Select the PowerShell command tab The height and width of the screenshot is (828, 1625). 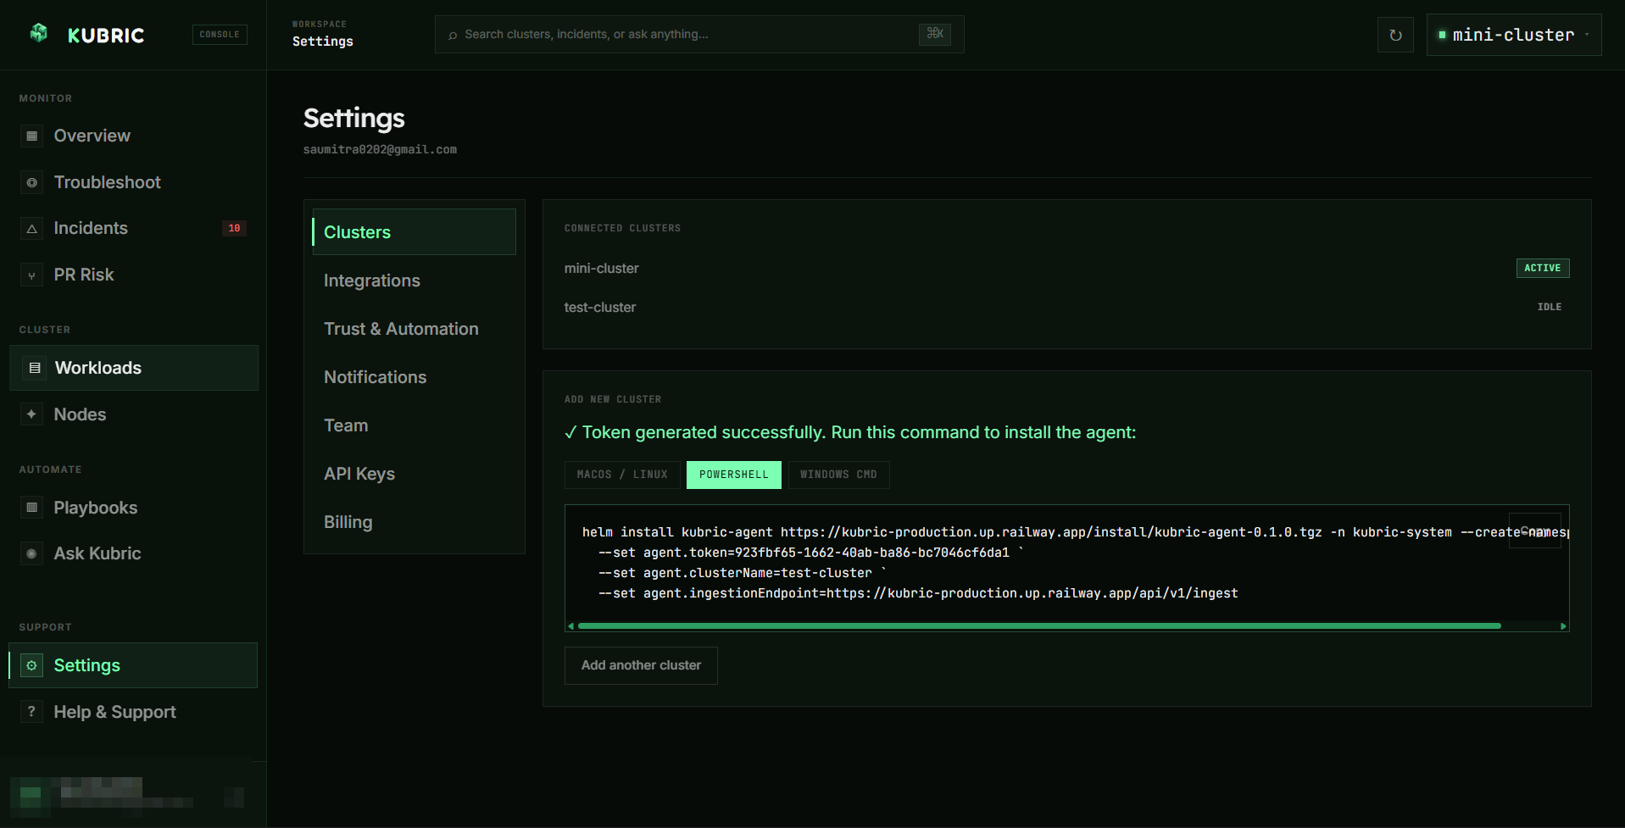(733, 475)
